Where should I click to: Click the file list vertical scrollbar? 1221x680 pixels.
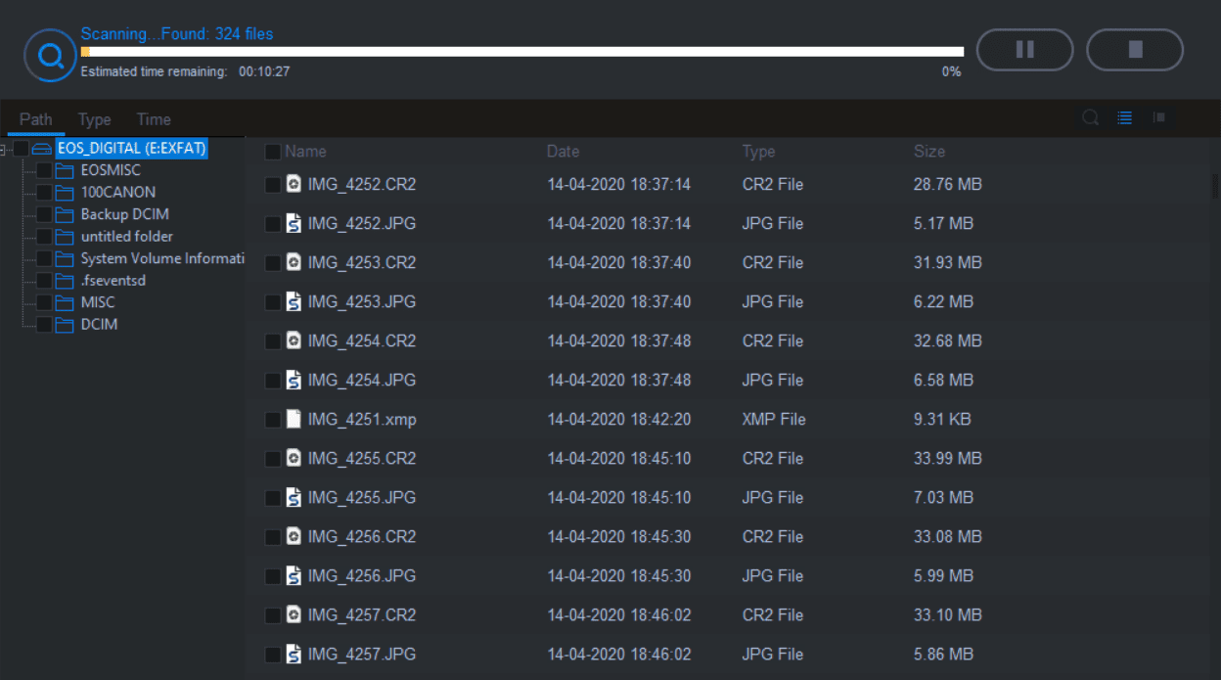(1216, 186)
